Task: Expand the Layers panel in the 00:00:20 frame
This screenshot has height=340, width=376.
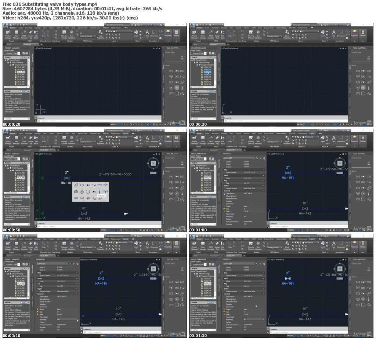Action: coord(115,41)
